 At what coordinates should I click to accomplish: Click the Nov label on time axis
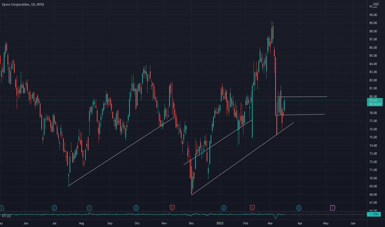[x=164, y=223]
